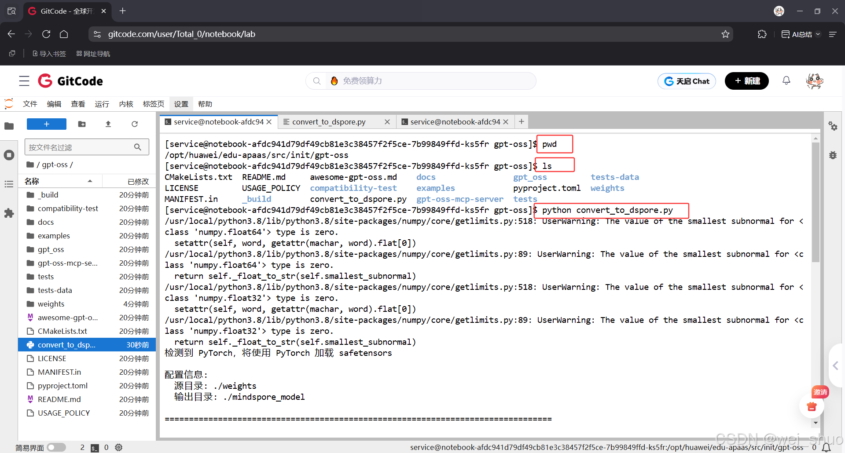Click the 天启 Chat button
Viewport: 845px width, 453px height.
click(687, 81)
